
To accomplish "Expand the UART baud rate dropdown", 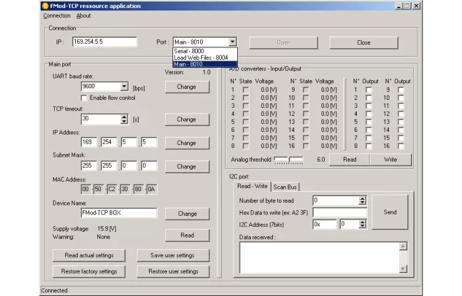I will coord(124,87).
